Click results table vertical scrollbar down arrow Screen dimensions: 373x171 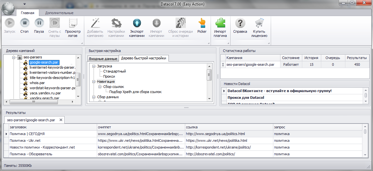(x=365, y=155)
